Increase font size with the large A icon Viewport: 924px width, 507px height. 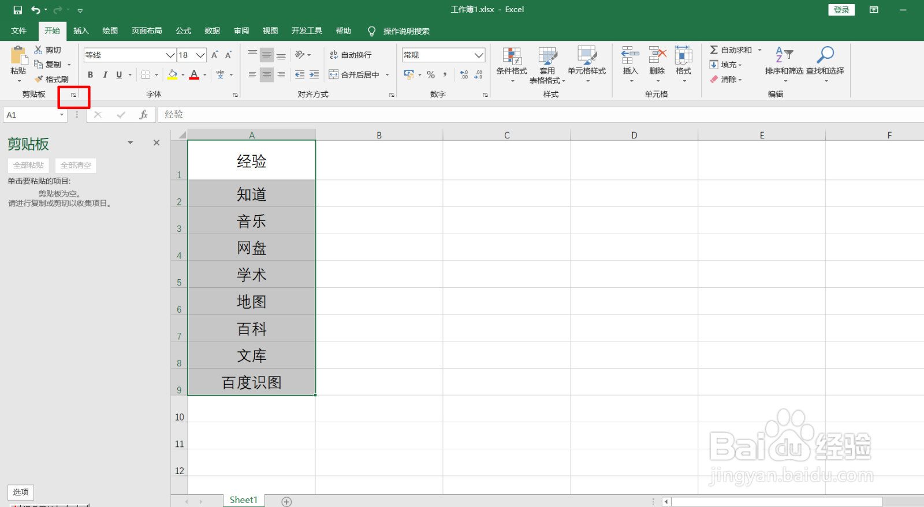(215, 55)
